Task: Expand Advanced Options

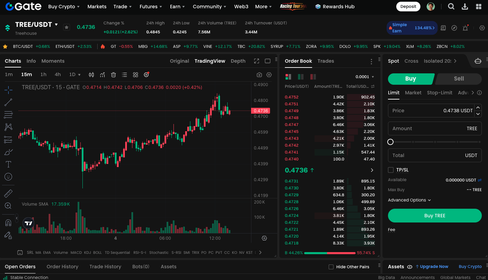Action: point(409,200)
